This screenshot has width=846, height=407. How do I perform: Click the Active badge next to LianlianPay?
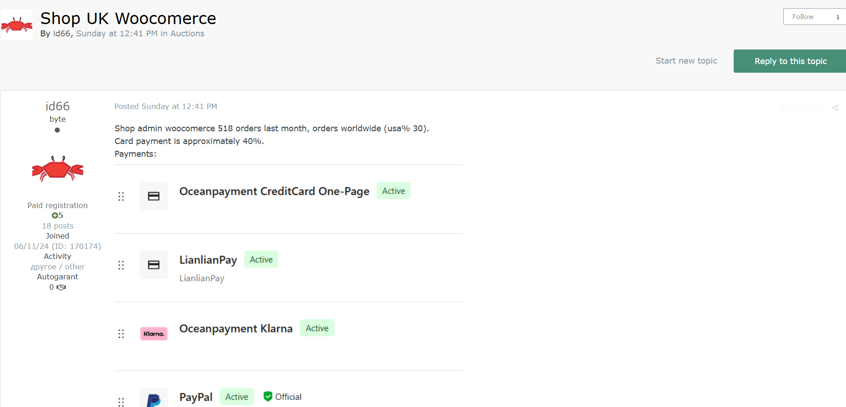coord(261,259)
